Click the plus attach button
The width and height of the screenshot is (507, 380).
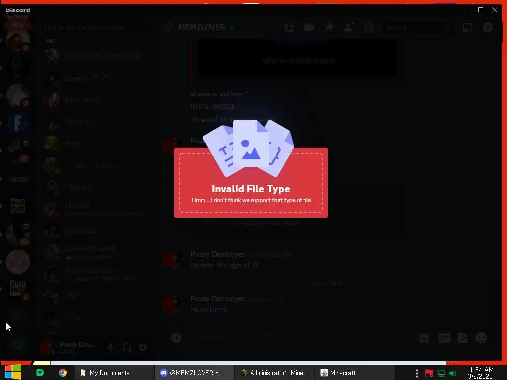tap(176, 338)
